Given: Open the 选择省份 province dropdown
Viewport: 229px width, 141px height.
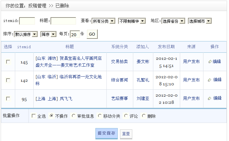Looking at the screenshot, I should (x=173, y=21).
